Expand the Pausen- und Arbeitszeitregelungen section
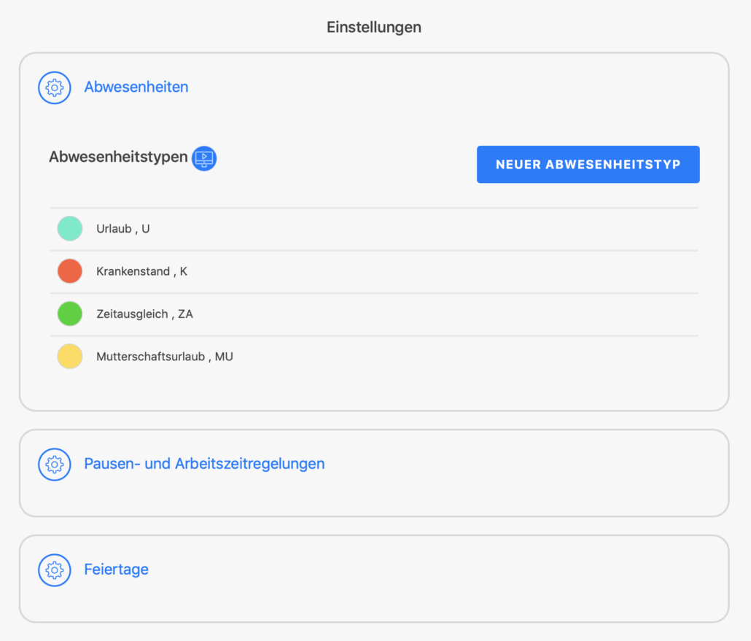 (x=204, y=464)
